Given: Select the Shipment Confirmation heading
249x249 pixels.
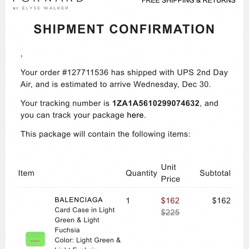Looking at the screenshot, I should (x=124, y=29).
